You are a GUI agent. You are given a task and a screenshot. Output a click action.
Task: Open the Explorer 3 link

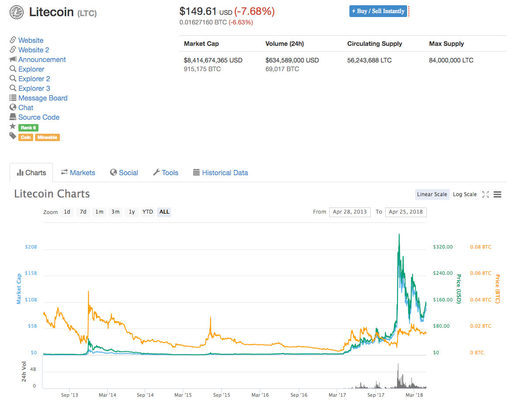(x=34, y=88)
